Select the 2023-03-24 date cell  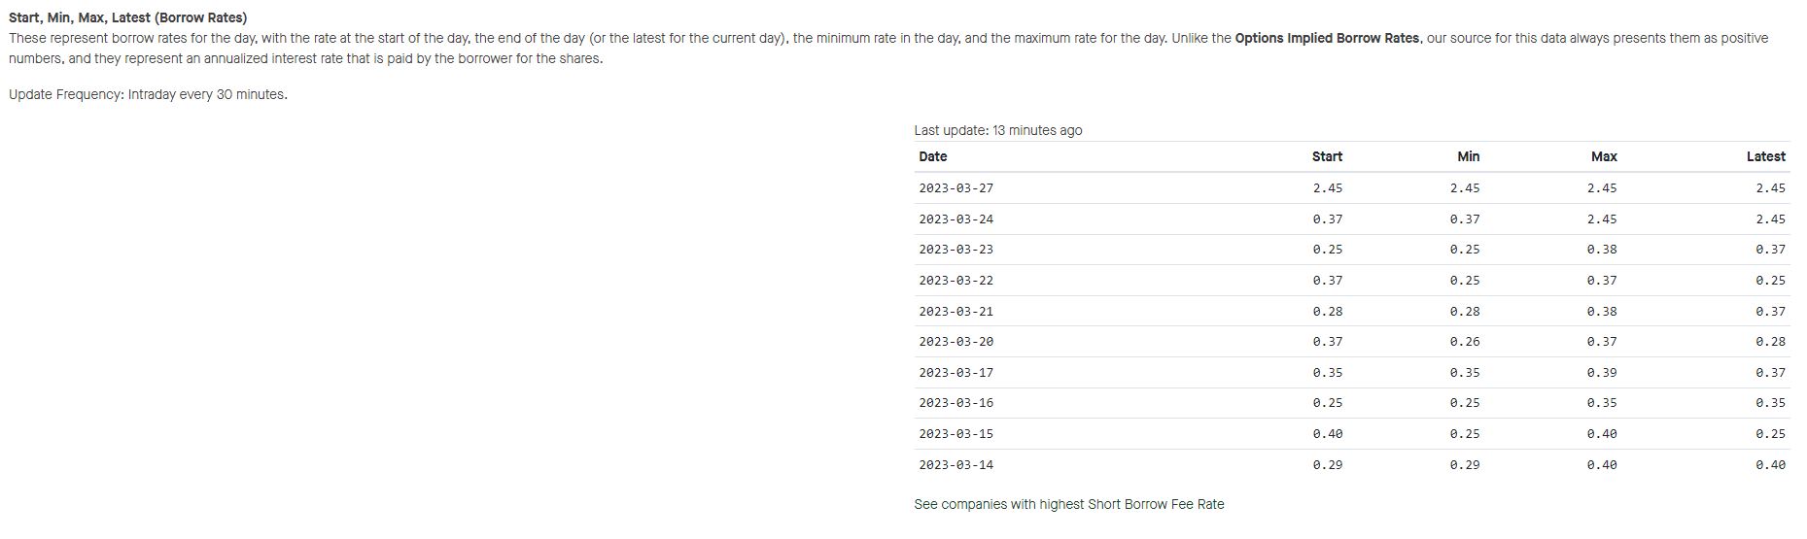point(956,219)
